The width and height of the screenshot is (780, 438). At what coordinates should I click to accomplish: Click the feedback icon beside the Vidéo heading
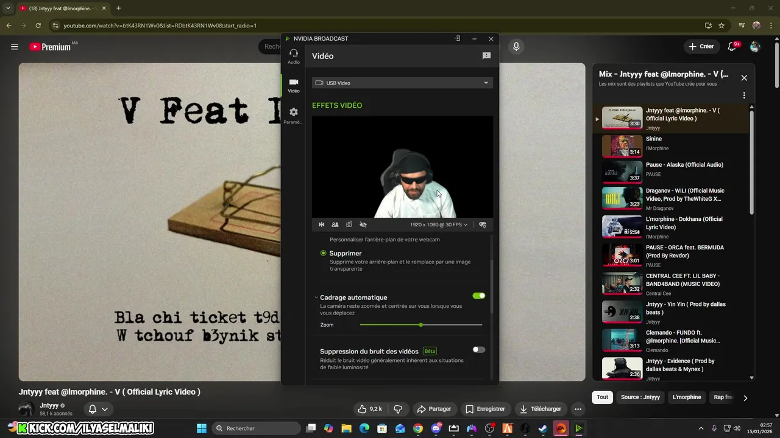pyautogui.click(x=486, y=56)
